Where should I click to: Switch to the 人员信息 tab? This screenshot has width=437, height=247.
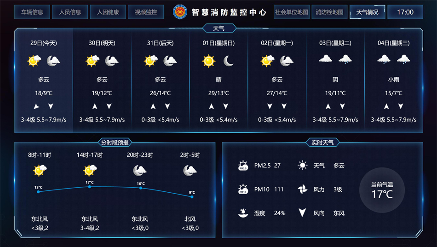click(70, 12)
